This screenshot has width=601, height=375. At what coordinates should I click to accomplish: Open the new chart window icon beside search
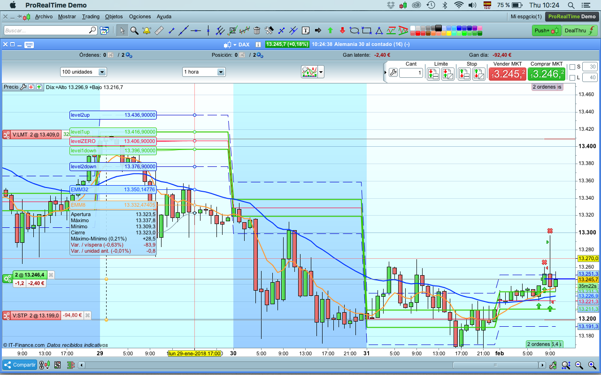tap(104, 30)
